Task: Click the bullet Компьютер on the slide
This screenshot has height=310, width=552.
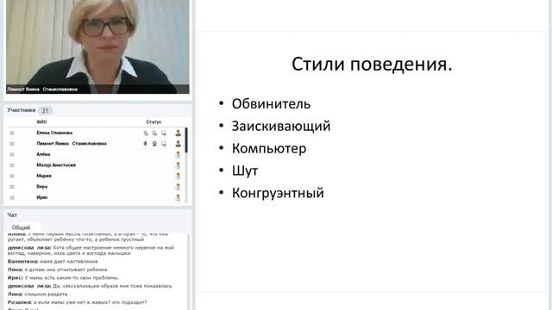Action: pos(269,149)
